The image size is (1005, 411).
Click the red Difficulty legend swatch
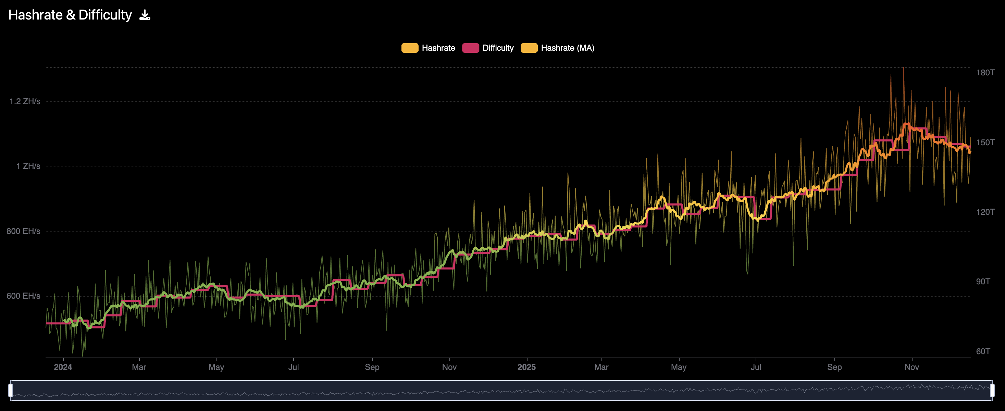click(470, 48)
